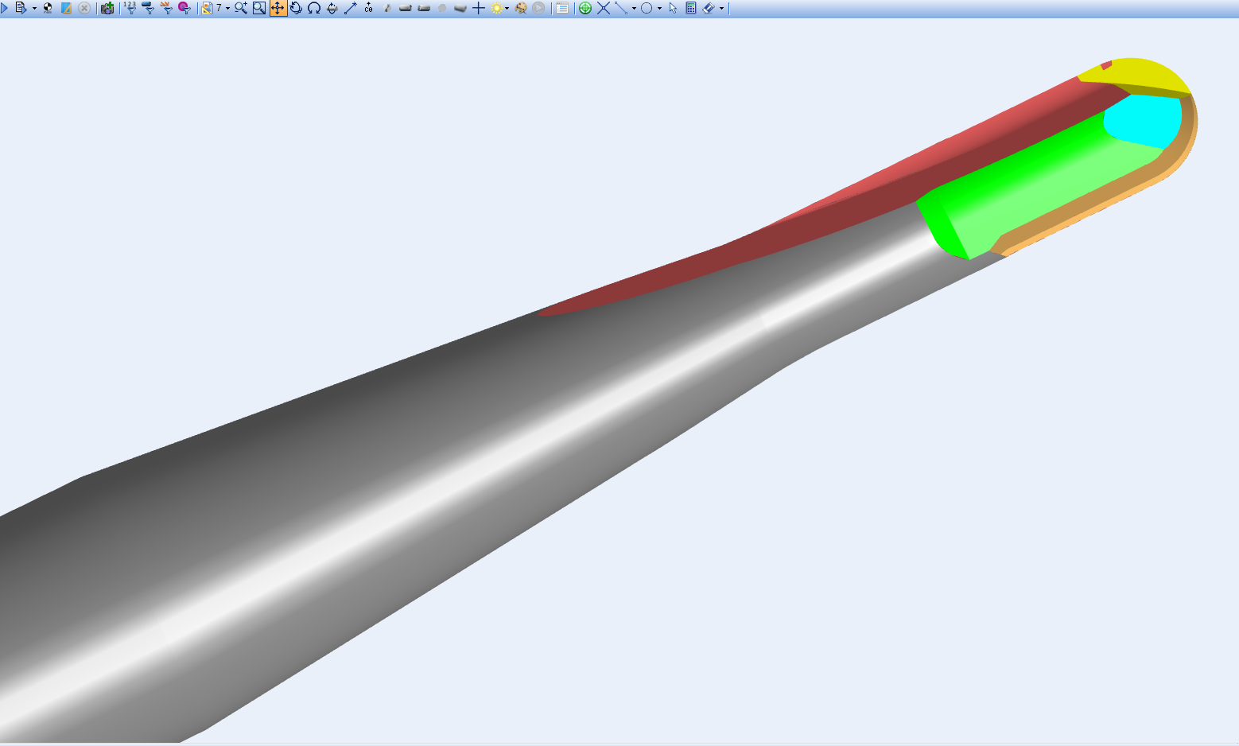Click the green target crosshair icon
Screen dimensions: 1239x746
(585, 8)
